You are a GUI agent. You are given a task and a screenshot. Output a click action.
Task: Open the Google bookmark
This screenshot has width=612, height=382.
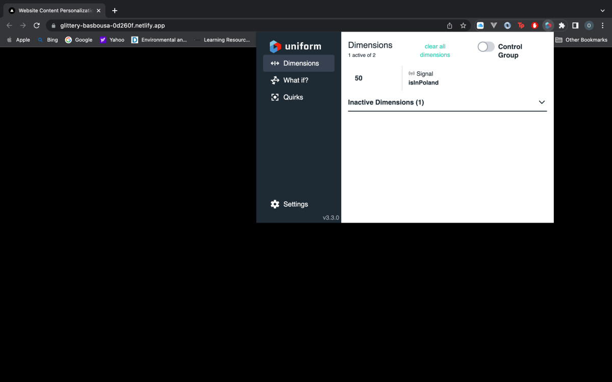[79, 40]
